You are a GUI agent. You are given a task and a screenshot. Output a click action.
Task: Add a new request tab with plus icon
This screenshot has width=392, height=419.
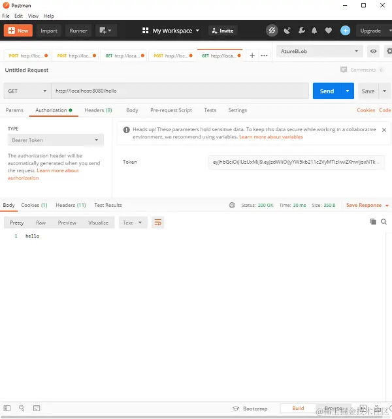click(x=252, y=55)
